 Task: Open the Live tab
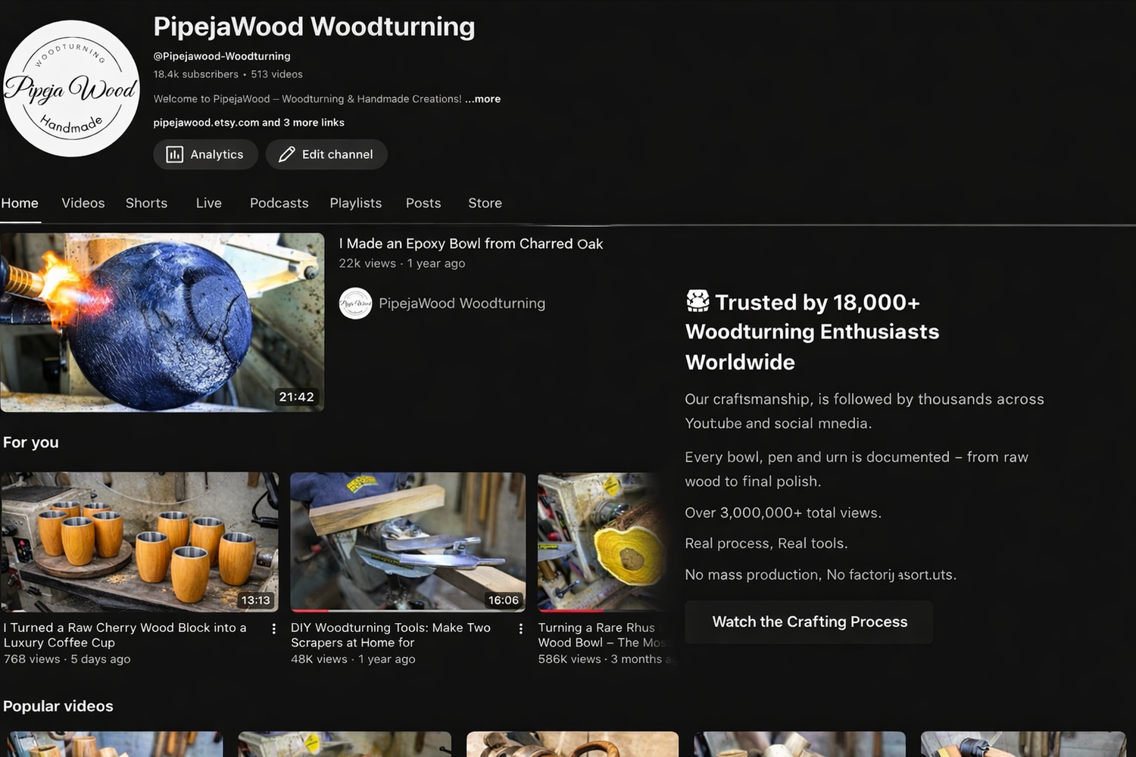click(x=208, y=203)
